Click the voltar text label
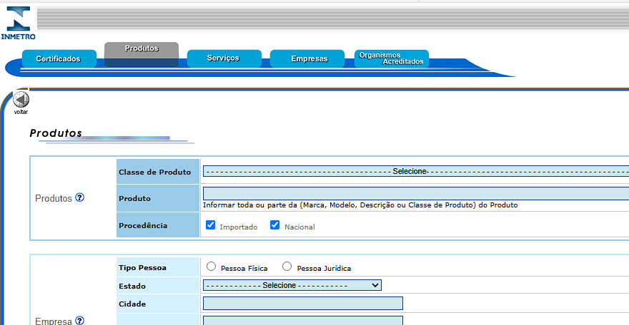Viewport: 629px width, 325px height. (21, 112)
